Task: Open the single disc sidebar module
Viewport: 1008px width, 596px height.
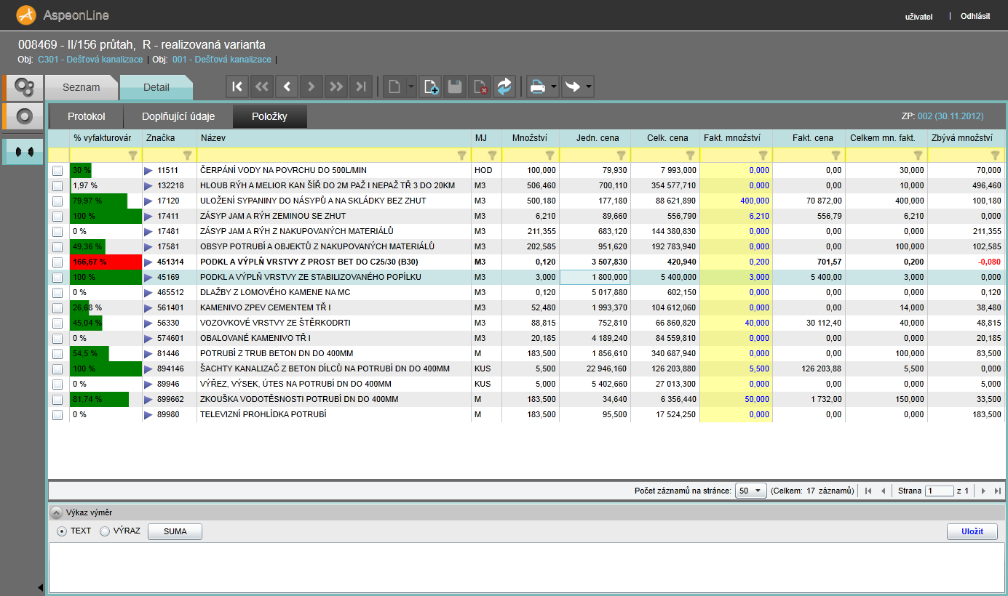Action: (x=24, y=116)
